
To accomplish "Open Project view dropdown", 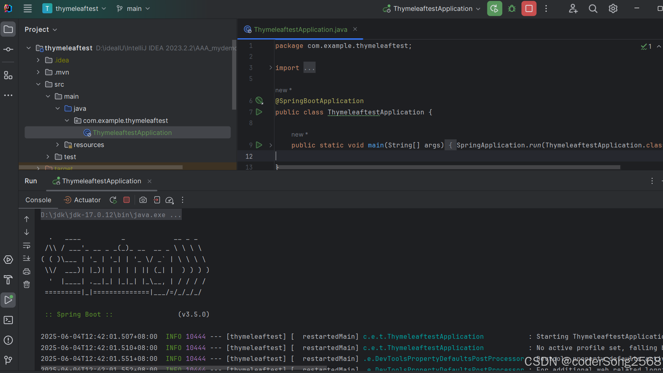I will 41,29.
